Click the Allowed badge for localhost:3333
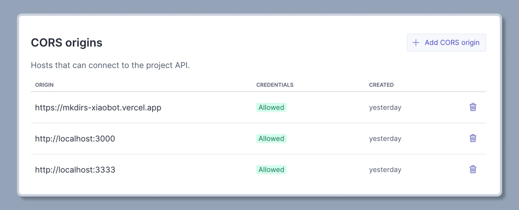This screenshot has width=519, height=210. 271,170
